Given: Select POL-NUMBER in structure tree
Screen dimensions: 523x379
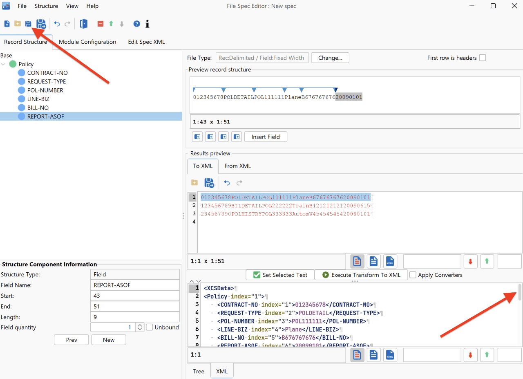Looking at the screenshot, I should pos(45,90).
